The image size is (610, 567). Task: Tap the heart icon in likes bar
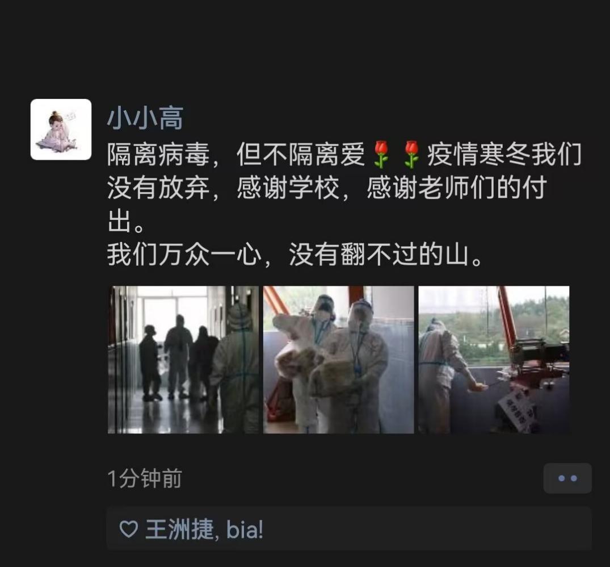click(x=128, y=530)
